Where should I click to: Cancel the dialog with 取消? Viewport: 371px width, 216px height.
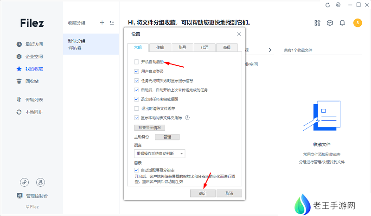click(x=229, y=193)
